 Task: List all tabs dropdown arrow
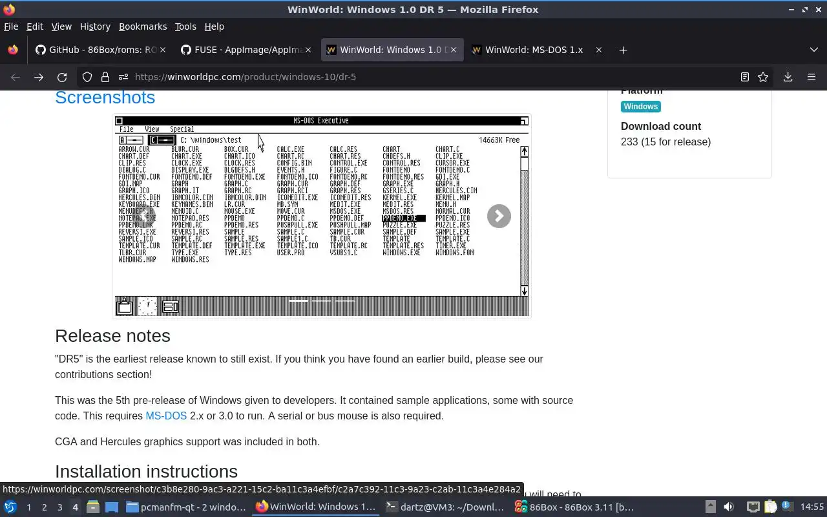click(x=813, y=50)
